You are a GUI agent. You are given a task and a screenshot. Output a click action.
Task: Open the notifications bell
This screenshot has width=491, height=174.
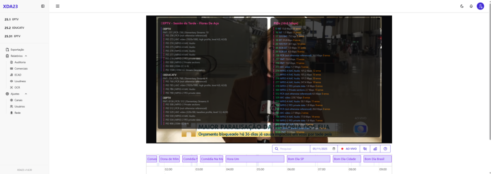(x=471, y=6)
